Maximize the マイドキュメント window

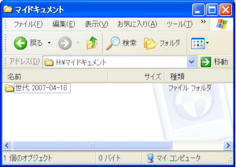[x=212, y=10]
